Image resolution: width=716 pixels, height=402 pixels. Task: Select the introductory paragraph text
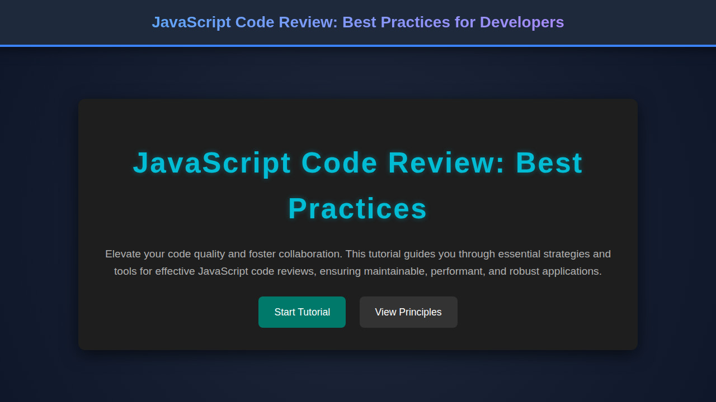tap(358, 262)
